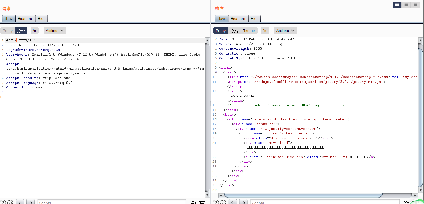Click Host hitchhiker42.0727.site:42420 line

click(x=43, y=45)
